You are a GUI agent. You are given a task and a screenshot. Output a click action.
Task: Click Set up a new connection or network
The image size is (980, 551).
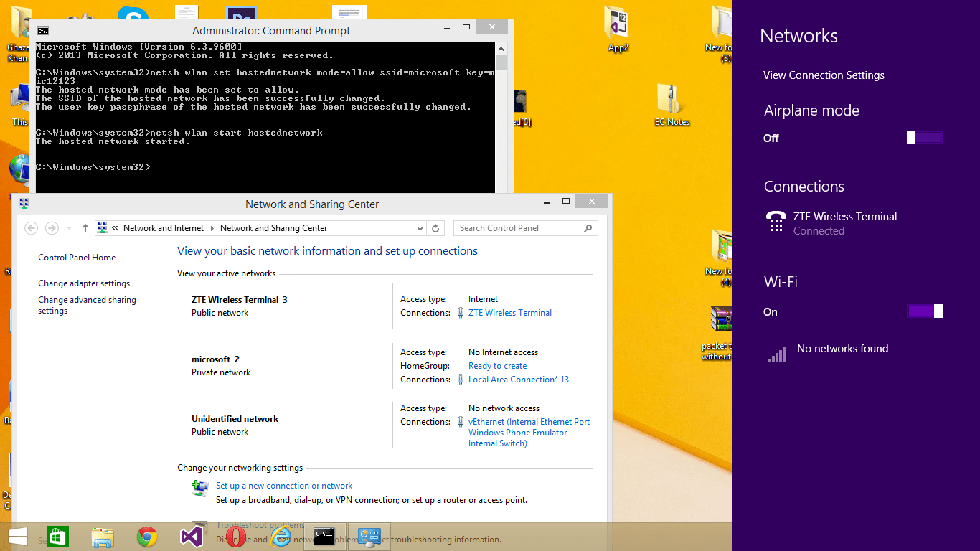(284, 486)
